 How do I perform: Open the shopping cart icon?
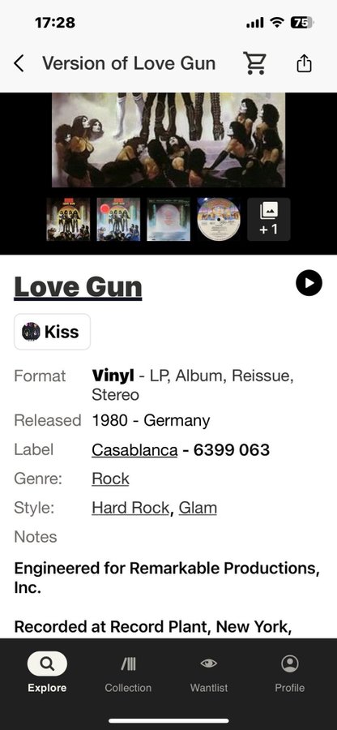tap(254, 63)
